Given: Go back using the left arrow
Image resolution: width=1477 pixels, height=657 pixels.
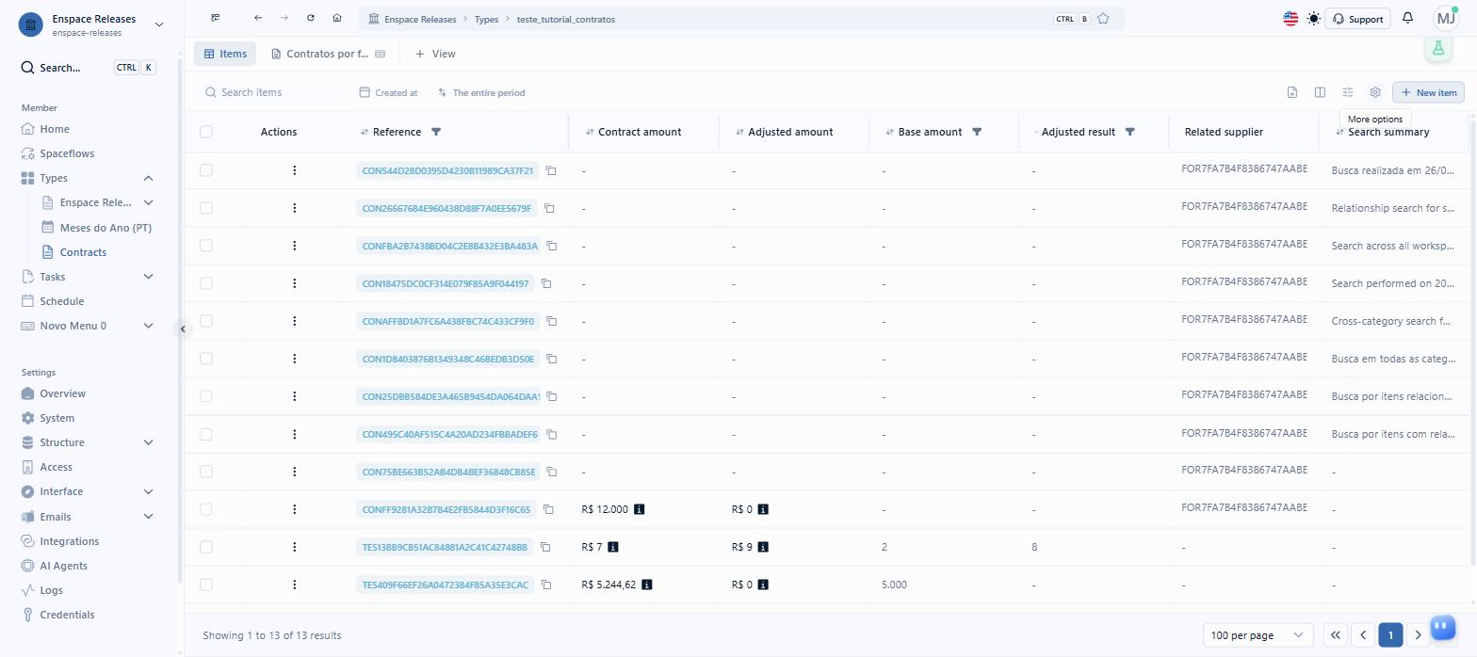Looking at the screenshot, I should 258,18.
